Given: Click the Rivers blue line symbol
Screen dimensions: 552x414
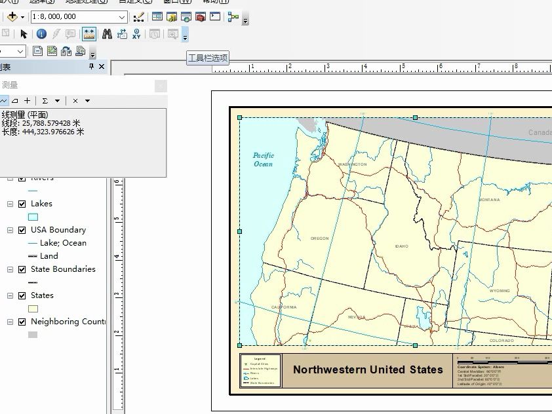Looking at the screenshot, I should pyautogui.click(x=33, y=191).
